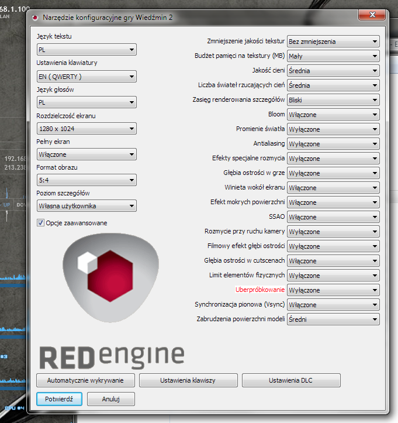Open Głębia ostrości w grze dropdown

point(333,173)
